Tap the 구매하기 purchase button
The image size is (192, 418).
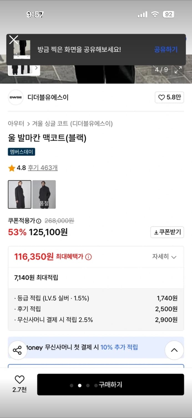click(110, 385)
